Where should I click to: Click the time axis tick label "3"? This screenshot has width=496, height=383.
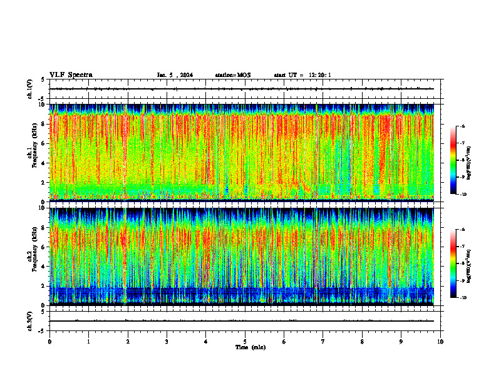tap(167, 342)
